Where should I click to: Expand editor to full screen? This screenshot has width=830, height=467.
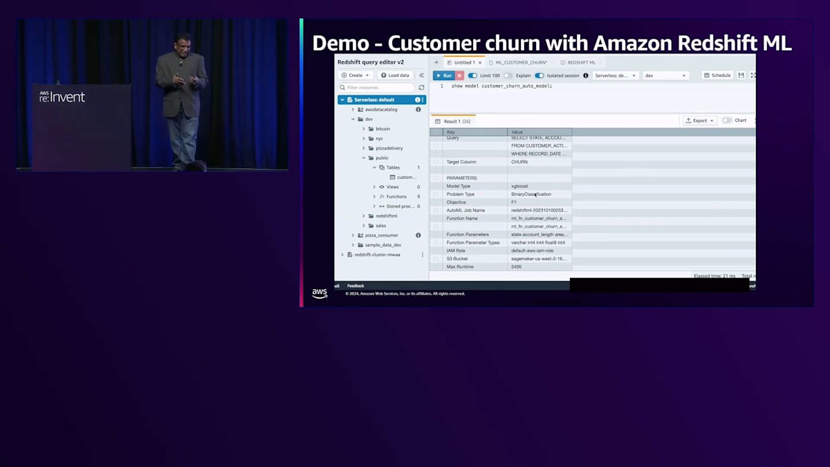click(x=753, y=75)
